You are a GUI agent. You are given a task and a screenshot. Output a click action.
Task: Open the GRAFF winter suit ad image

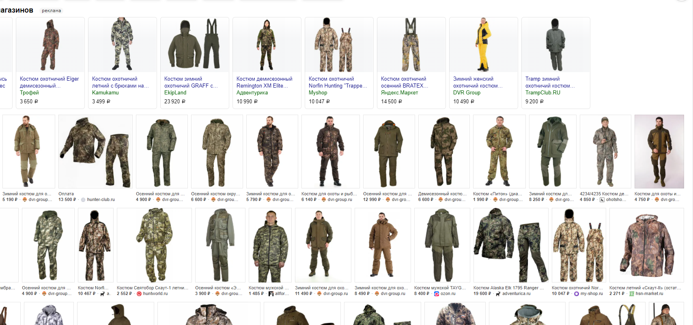(x=195, y=45)
